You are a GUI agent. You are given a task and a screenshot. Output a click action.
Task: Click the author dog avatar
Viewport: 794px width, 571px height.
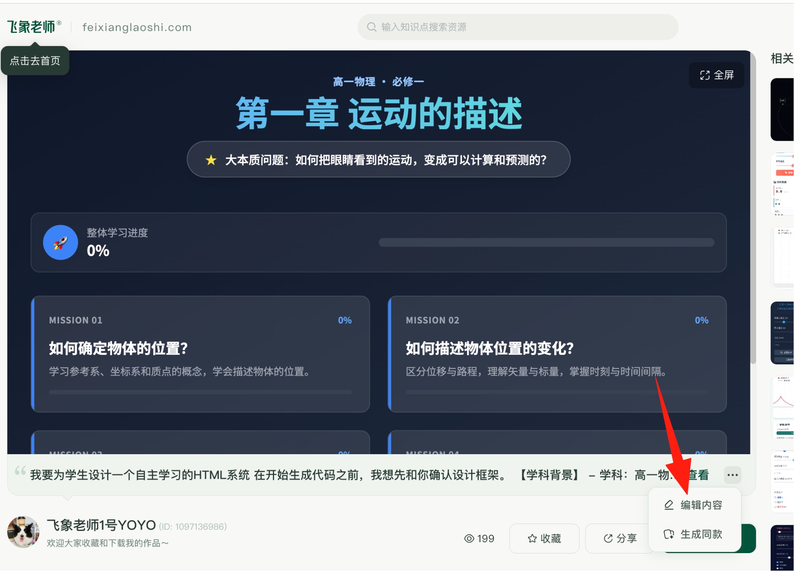(23, 532)
